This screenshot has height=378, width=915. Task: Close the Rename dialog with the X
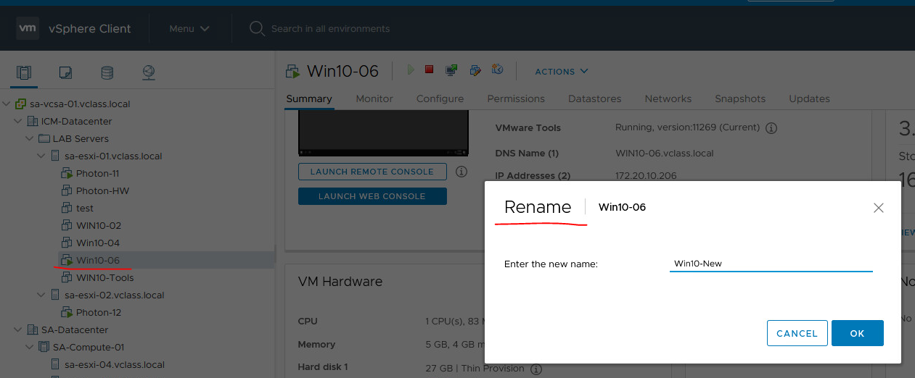point(879,208)
